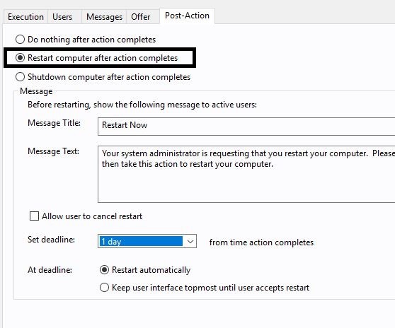Select the Offer tab

point(141,17)
